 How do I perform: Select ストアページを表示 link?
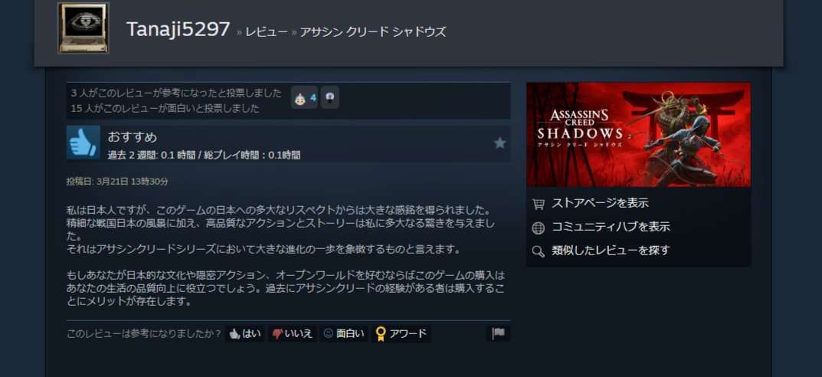pos(600,203)
